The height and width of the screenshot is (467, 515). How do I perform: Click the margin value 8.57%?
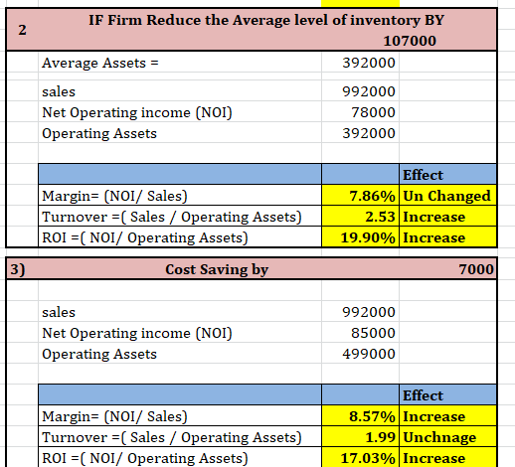pyautogui.click(x=360, y=416)
